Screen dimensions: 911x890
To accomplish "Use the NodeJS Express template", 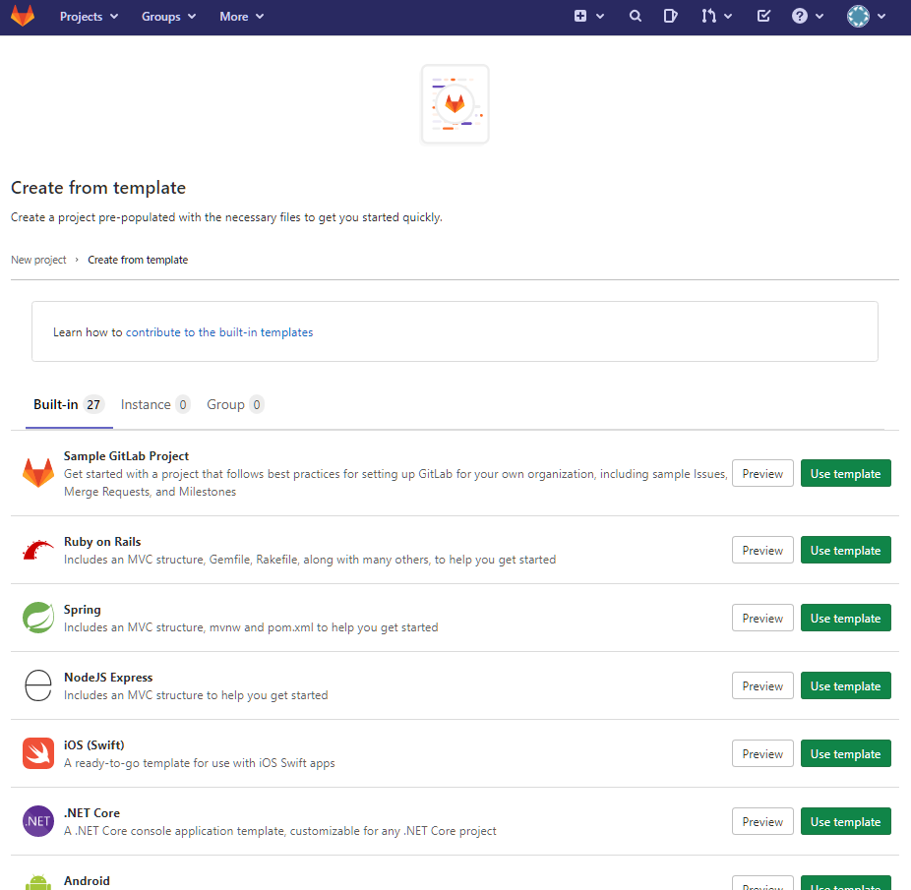I will point(845,686).
